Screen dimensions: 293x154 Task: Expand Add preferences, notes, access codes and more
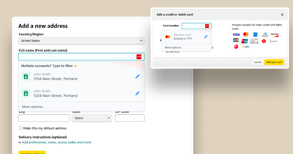click(x=57, y=142)
